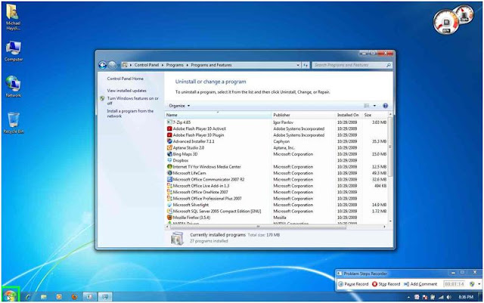Click the search magnifier icon

point(388,65)
